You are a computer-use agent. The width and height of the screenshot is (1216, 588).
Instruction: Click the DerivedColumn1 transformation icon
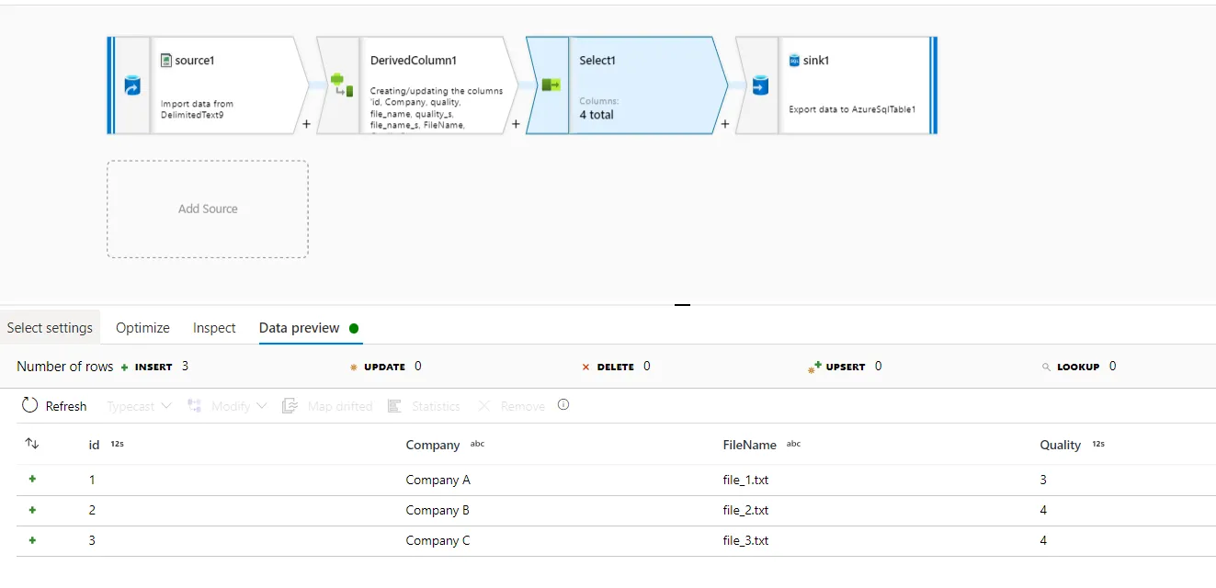click(341, 85)
